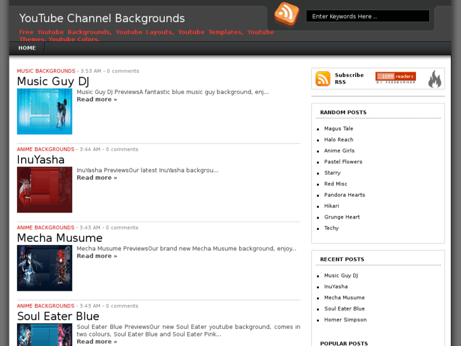This screenshot has height=346, width=461.
Task: Open Halo Reach in Random Posts
Action: click(x=339, y=140)
